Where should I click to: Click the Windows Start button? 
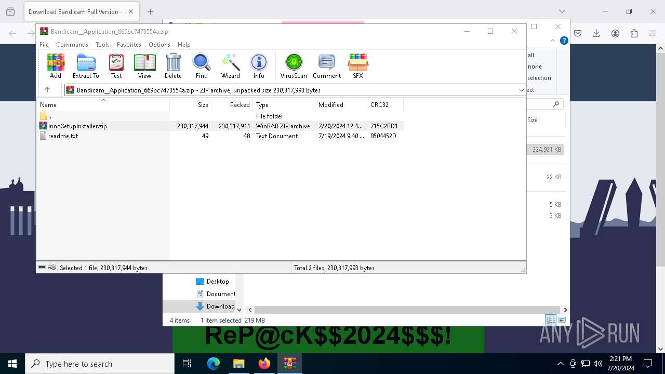coord(12,364)
